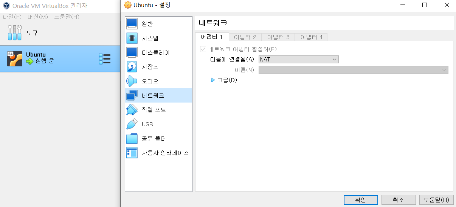This screenshot has height=207, width=456.
Task: Click the 네트워크 page heading
Action: pos(213,23)
